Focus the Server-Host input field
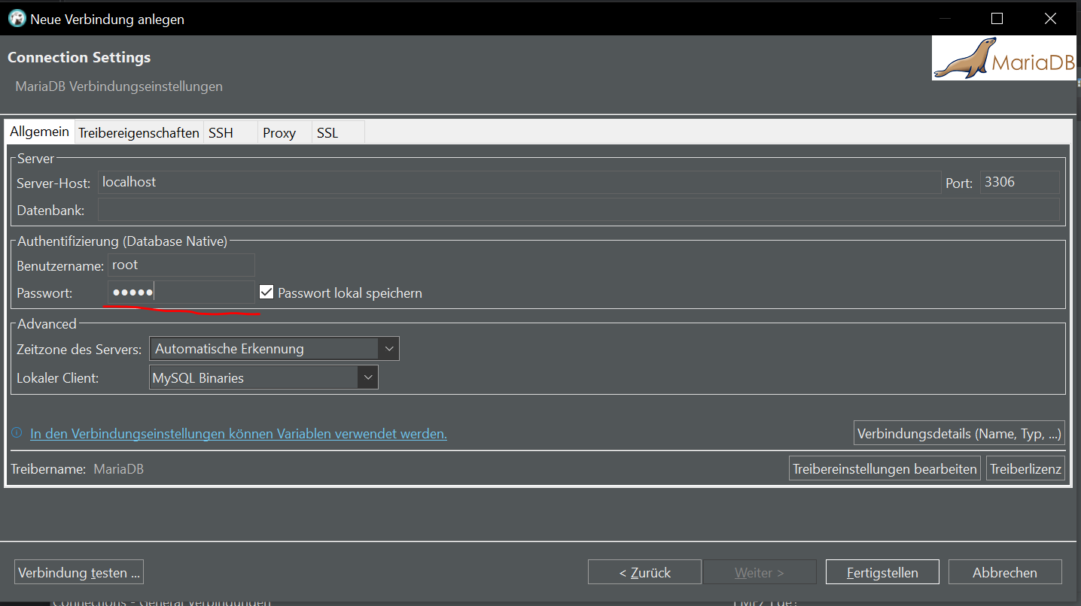 519,183
